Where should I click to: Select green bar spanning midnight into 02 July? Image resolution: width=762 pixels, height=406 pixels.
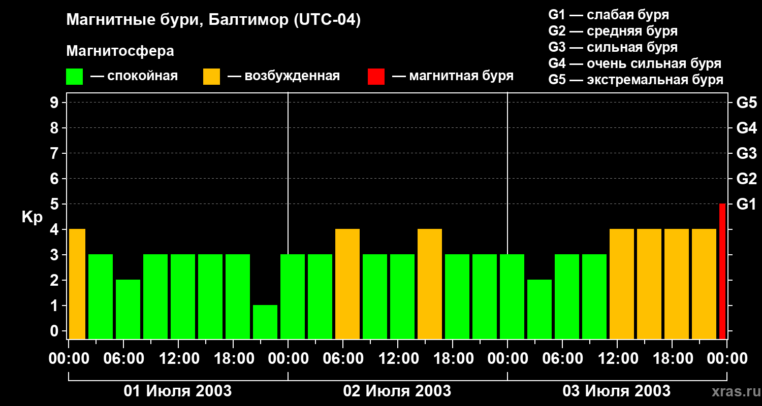click(x=293, y=296)
